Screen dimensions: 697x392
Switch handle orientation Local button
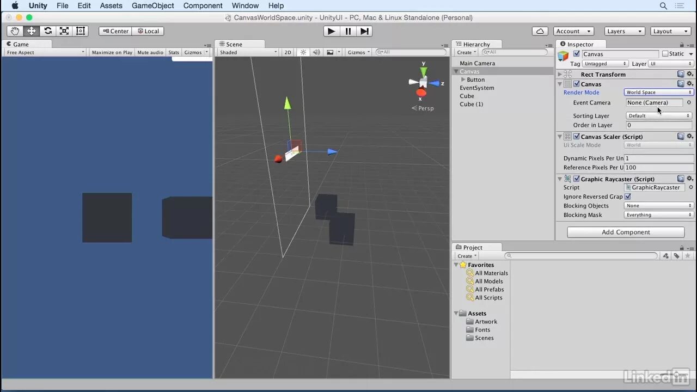[148, 31]
